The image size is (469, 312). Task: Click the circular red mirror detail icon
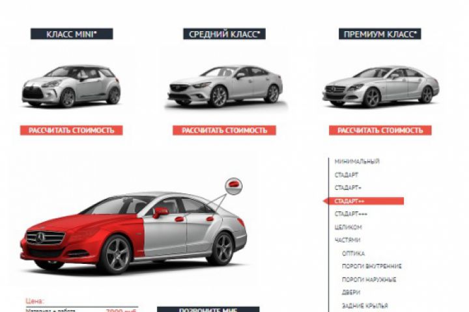[234, 186]
